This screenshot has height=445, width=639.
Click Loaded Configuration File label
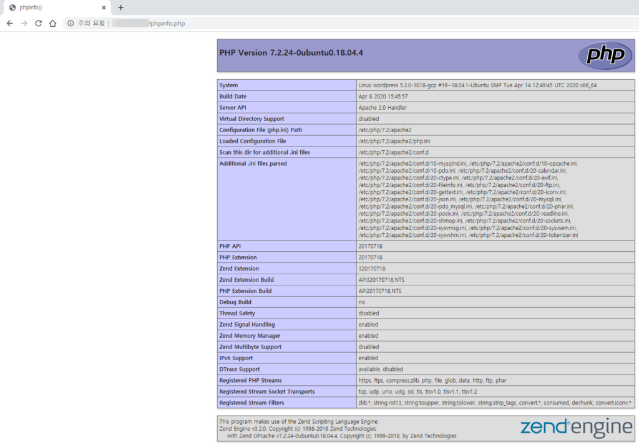pos(253,141)
